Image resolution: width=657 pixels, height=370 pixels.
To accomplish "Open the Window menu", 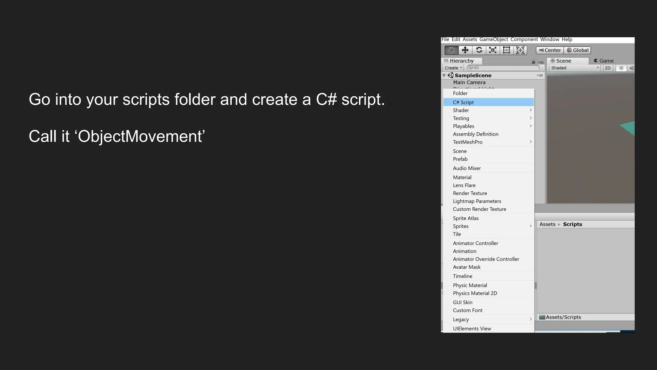I will (x=550, y=40).
